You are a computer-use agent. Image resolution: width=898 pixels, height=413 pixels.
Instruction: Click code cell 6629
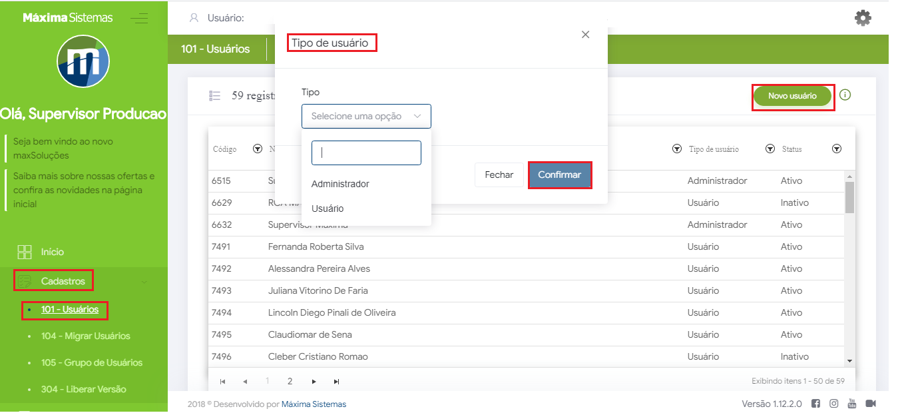click(221, 203)
